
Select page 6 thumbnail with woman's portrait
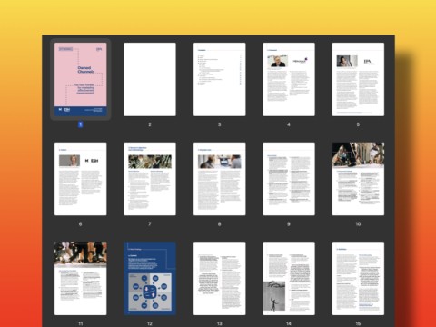tap(81, 179)
